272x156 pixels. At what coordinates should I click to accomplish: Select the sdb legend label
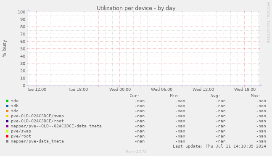pos(15,106)
